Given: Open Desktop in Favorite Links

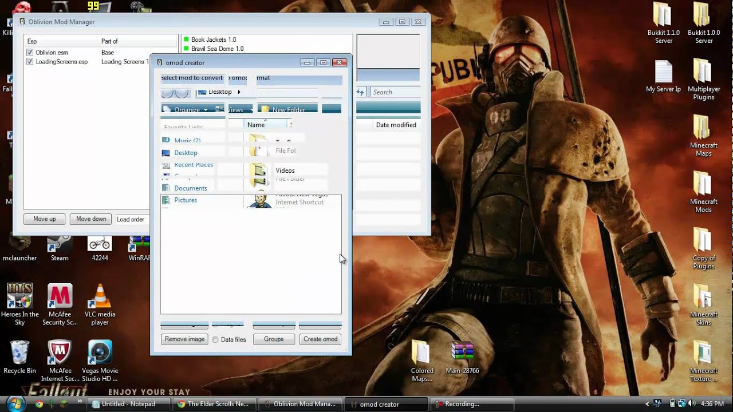Looking at the screenshot, I should point(180,153).
